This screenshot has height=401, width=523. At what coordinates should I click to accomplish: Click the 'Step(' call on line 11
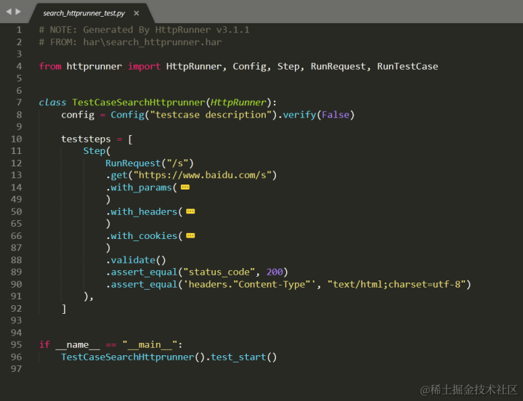(x=97, y=151)
